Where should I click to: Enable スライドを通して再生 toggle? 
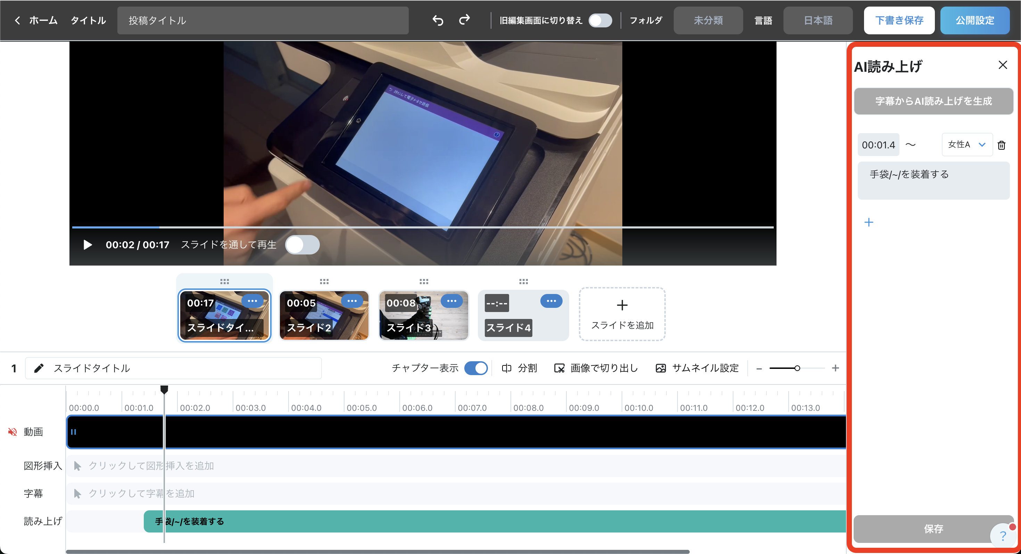302,245
